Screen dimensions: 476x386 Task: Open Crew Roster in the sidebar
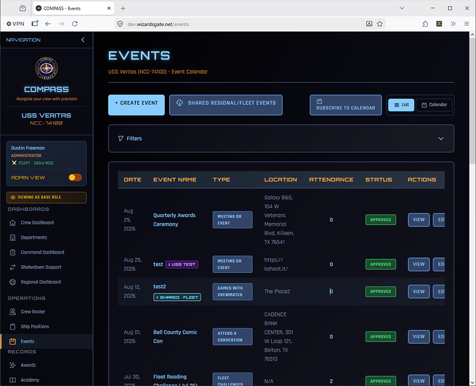pos(33,312)
